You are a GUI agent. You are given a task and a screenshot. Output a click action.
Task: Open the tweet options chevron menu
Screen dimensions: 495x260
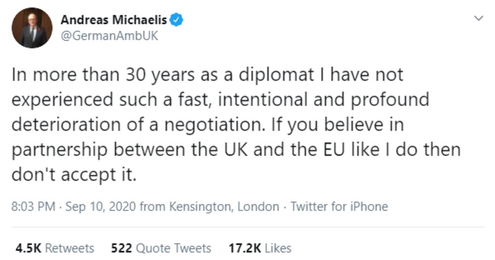[478, 19]
